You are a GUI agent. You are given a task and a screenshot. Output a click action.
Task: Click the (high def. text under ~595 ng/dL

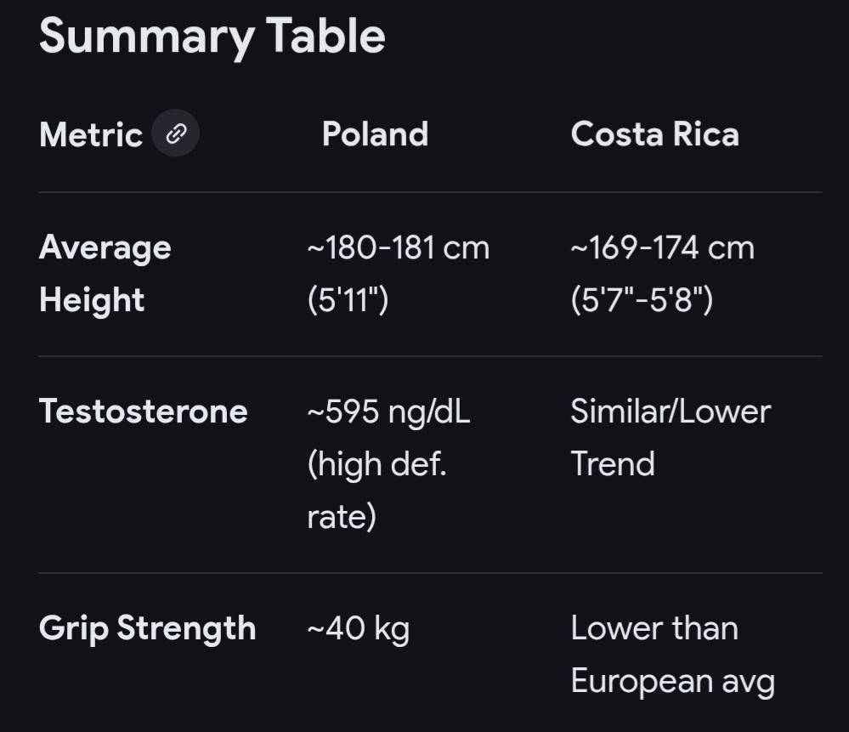point(376,464)
